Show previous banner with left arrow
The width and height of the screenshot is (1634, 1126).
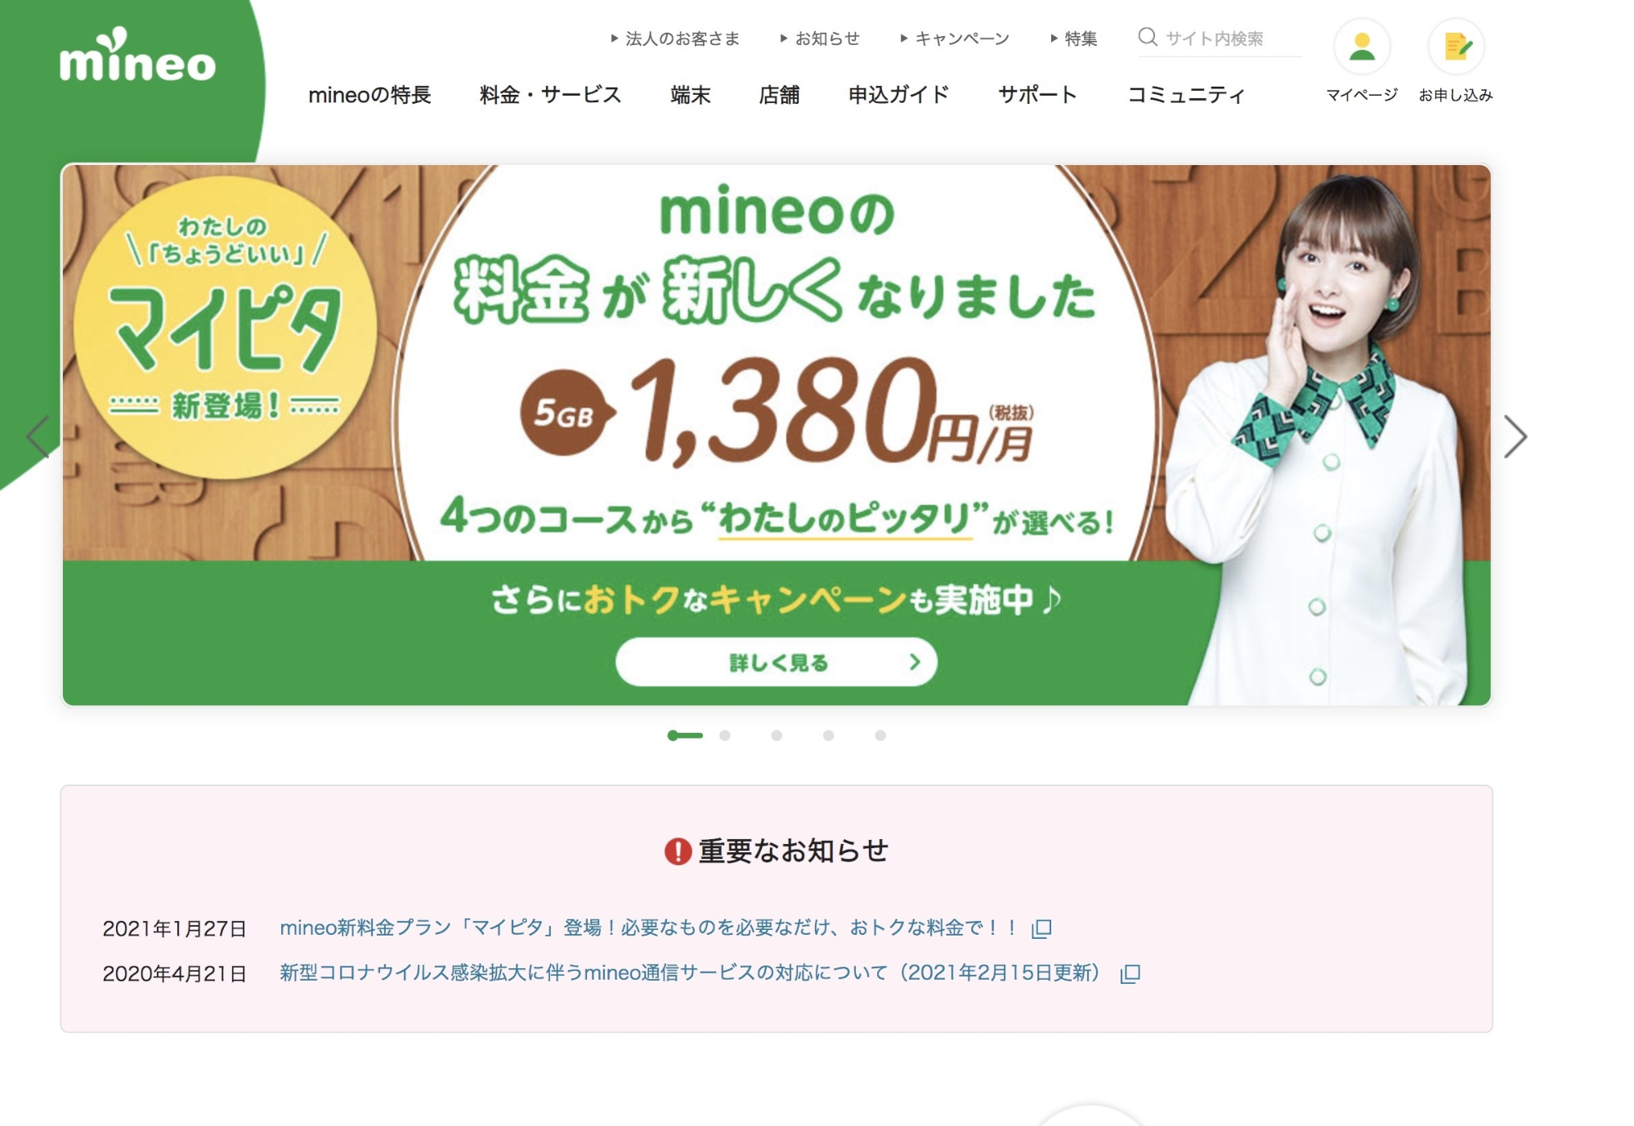[38, 437]
